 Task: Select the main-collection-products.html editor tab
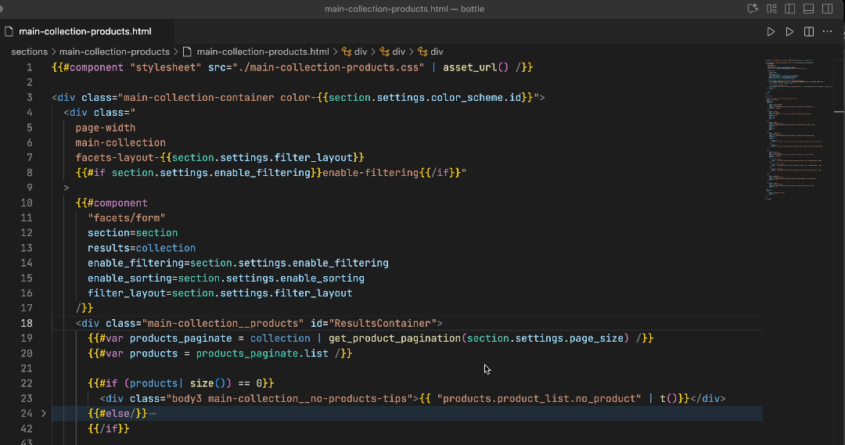[84, 32]
